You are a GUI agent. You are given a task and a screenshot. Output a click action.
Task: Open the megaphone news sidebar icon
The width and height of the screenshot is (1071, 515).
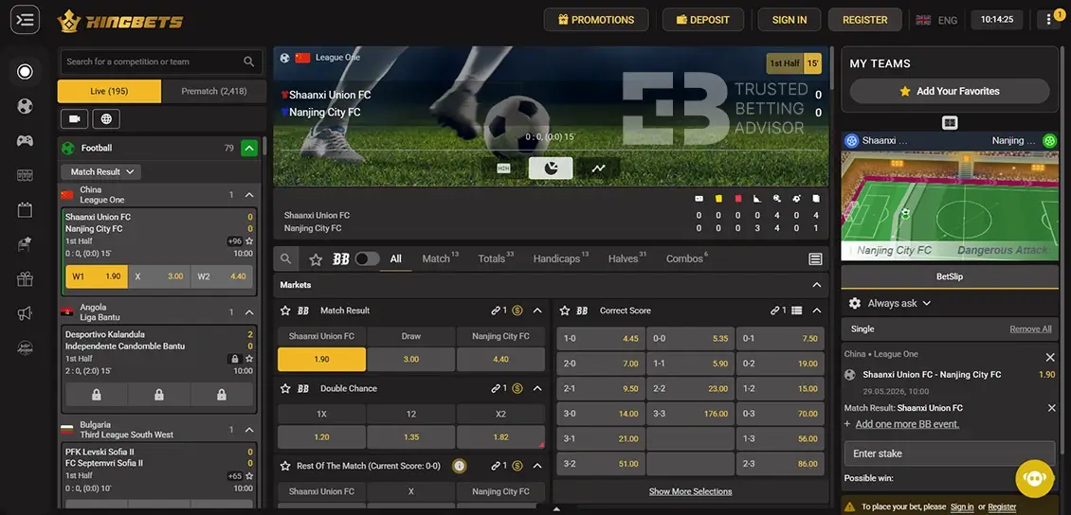click(25, 313)
